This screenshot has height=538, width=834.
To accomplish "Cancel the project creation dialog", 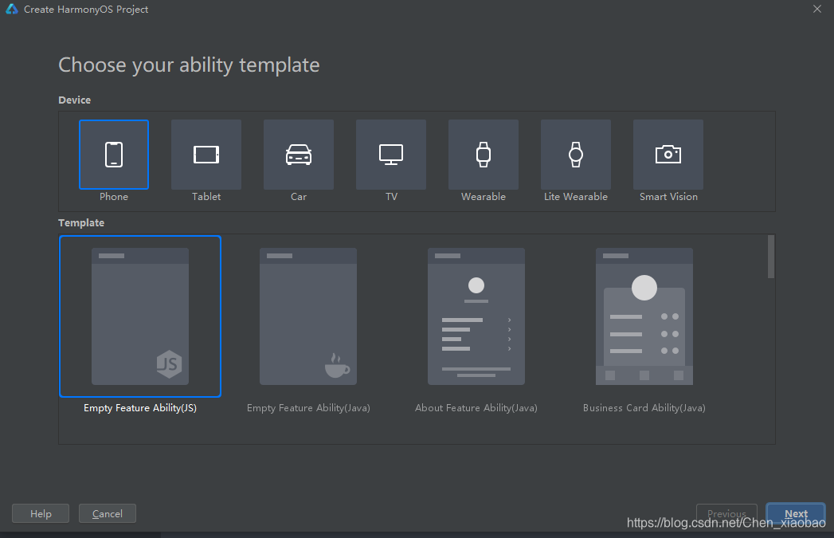I will (108, 513).
